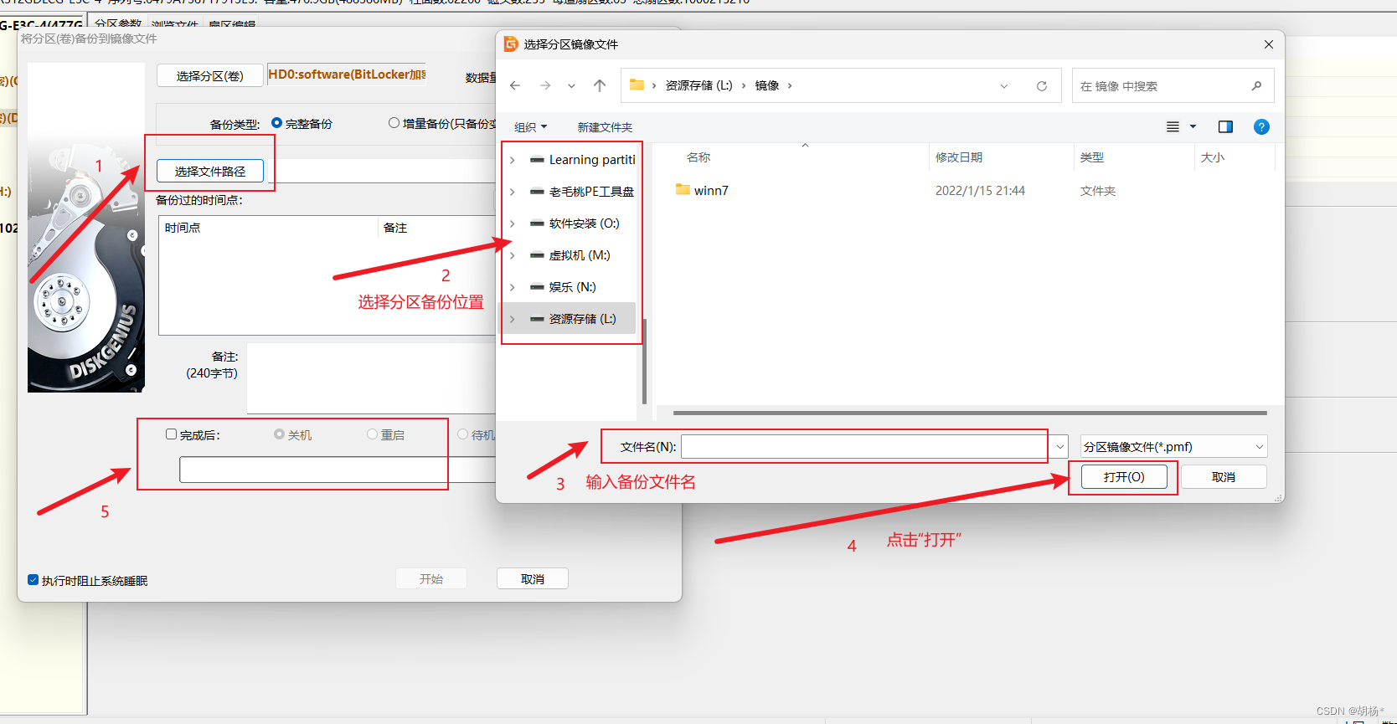Viewport: 1397px width, 724px height.
Task: Expand the 娱乐 (N:) tree node
Action: [513, 287]
